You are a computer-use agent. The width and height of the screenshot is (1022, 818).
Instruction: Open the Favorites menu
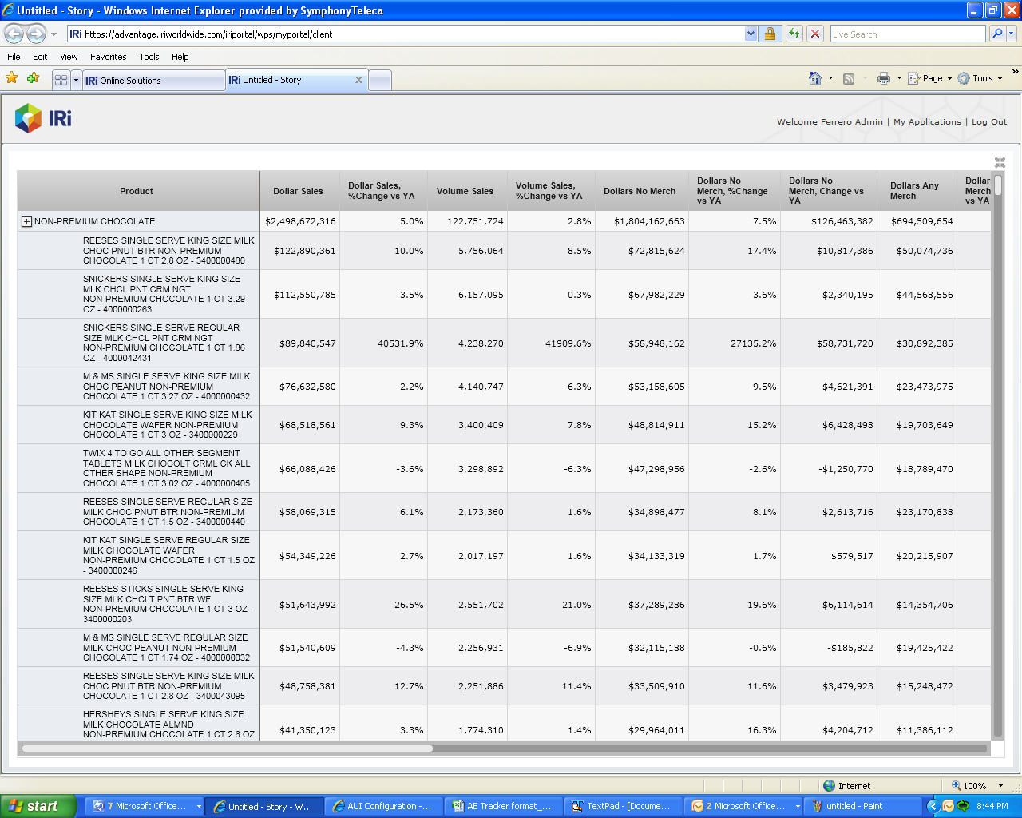click(108, 57)
